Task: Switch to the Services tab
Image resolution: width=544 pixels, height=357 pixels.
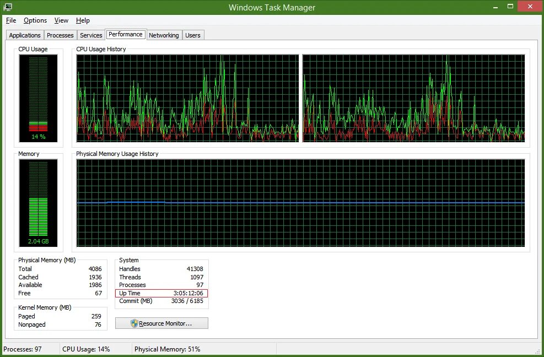Action: 91,35
